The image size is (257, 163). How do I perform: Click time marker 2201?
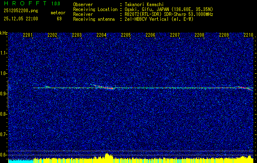pos(28,35)
